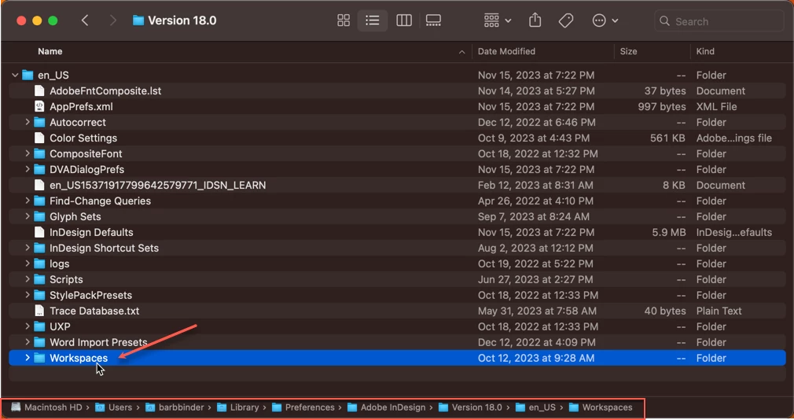Screen dimensions: 794x420
Task: Expand the CompositeFont folder
Action: coord(28,153)
